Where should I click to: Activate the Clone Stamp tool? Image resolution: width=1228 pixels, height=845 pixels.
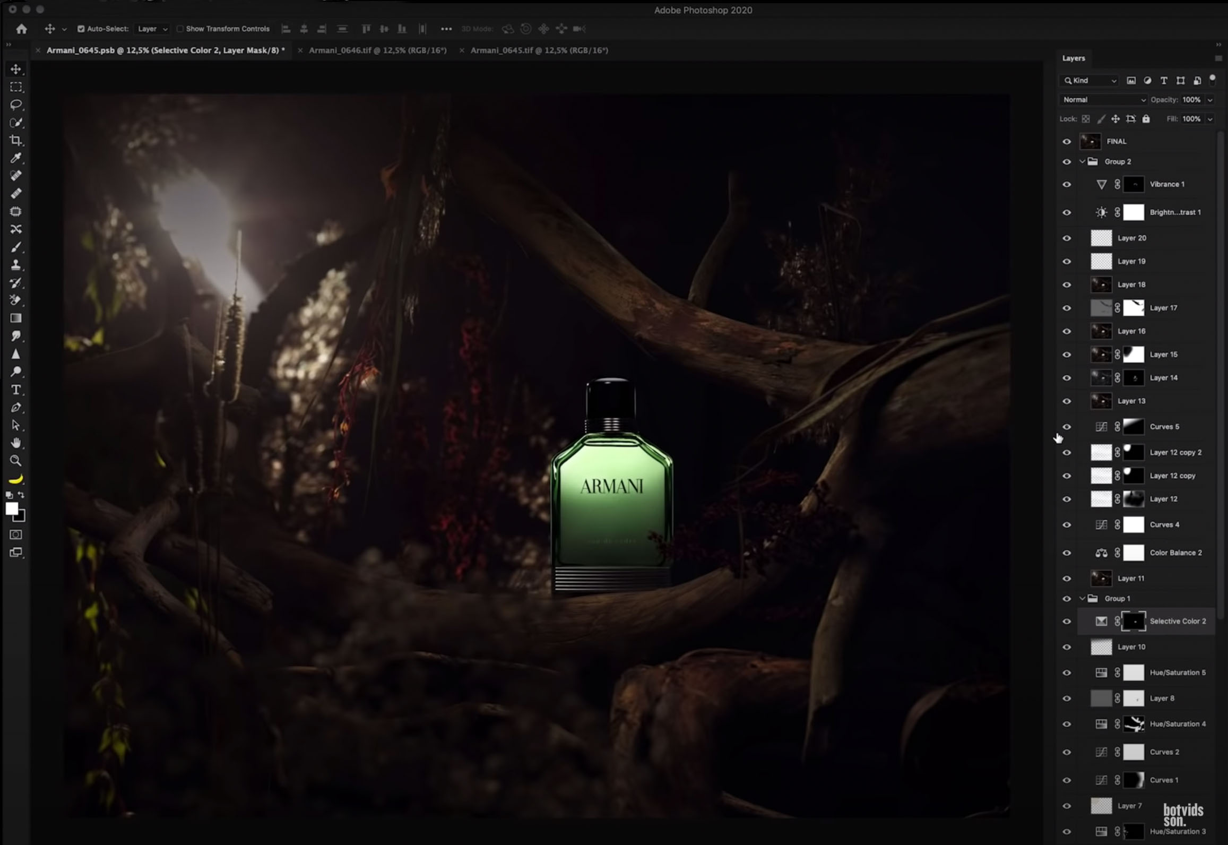pyautogui.click(x=16, y=265)
